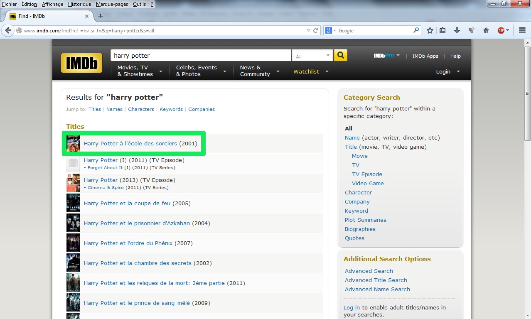This screenshot has width=531, height=319.
Task: Reload the page with the refresh icon
Action: point(316,30)
